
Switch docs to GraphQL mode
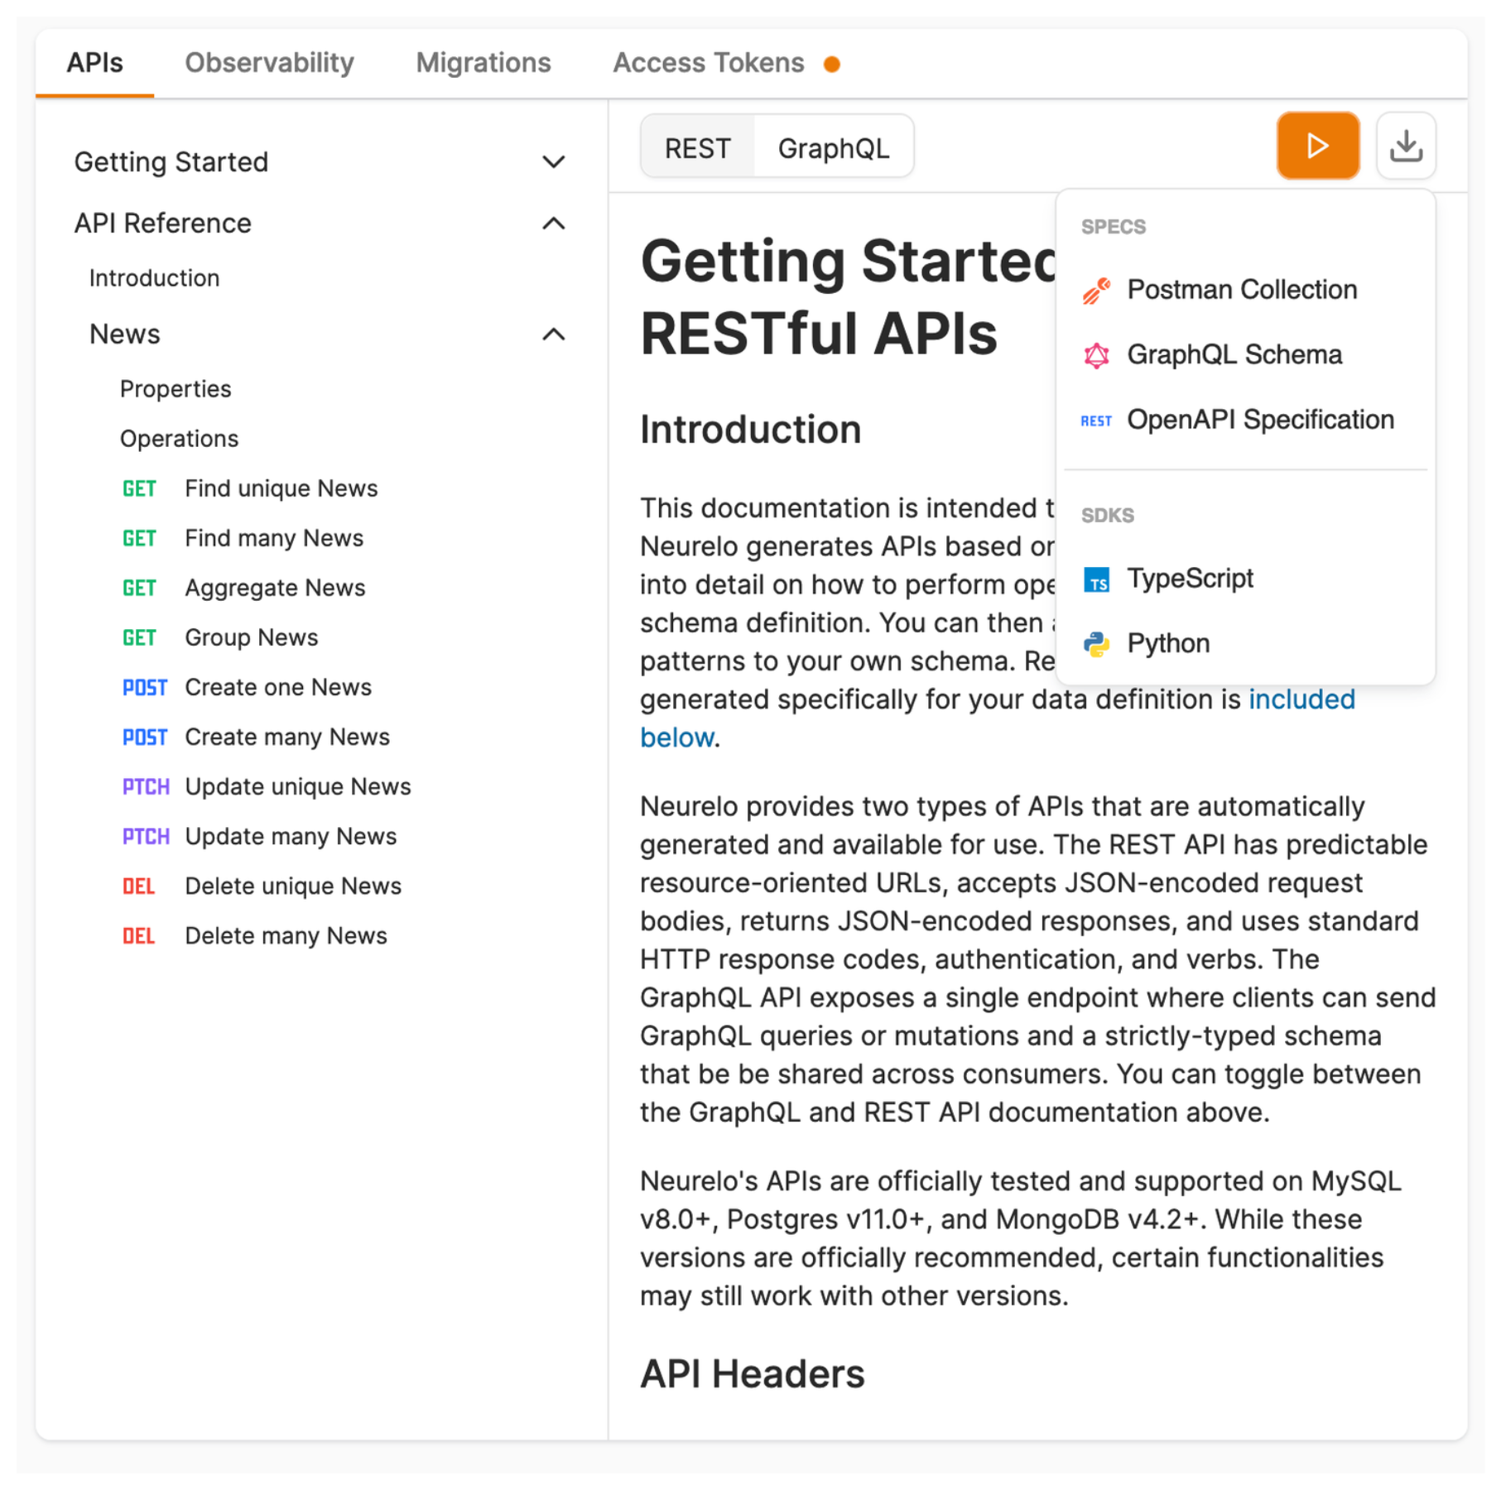tap(833, 148)
